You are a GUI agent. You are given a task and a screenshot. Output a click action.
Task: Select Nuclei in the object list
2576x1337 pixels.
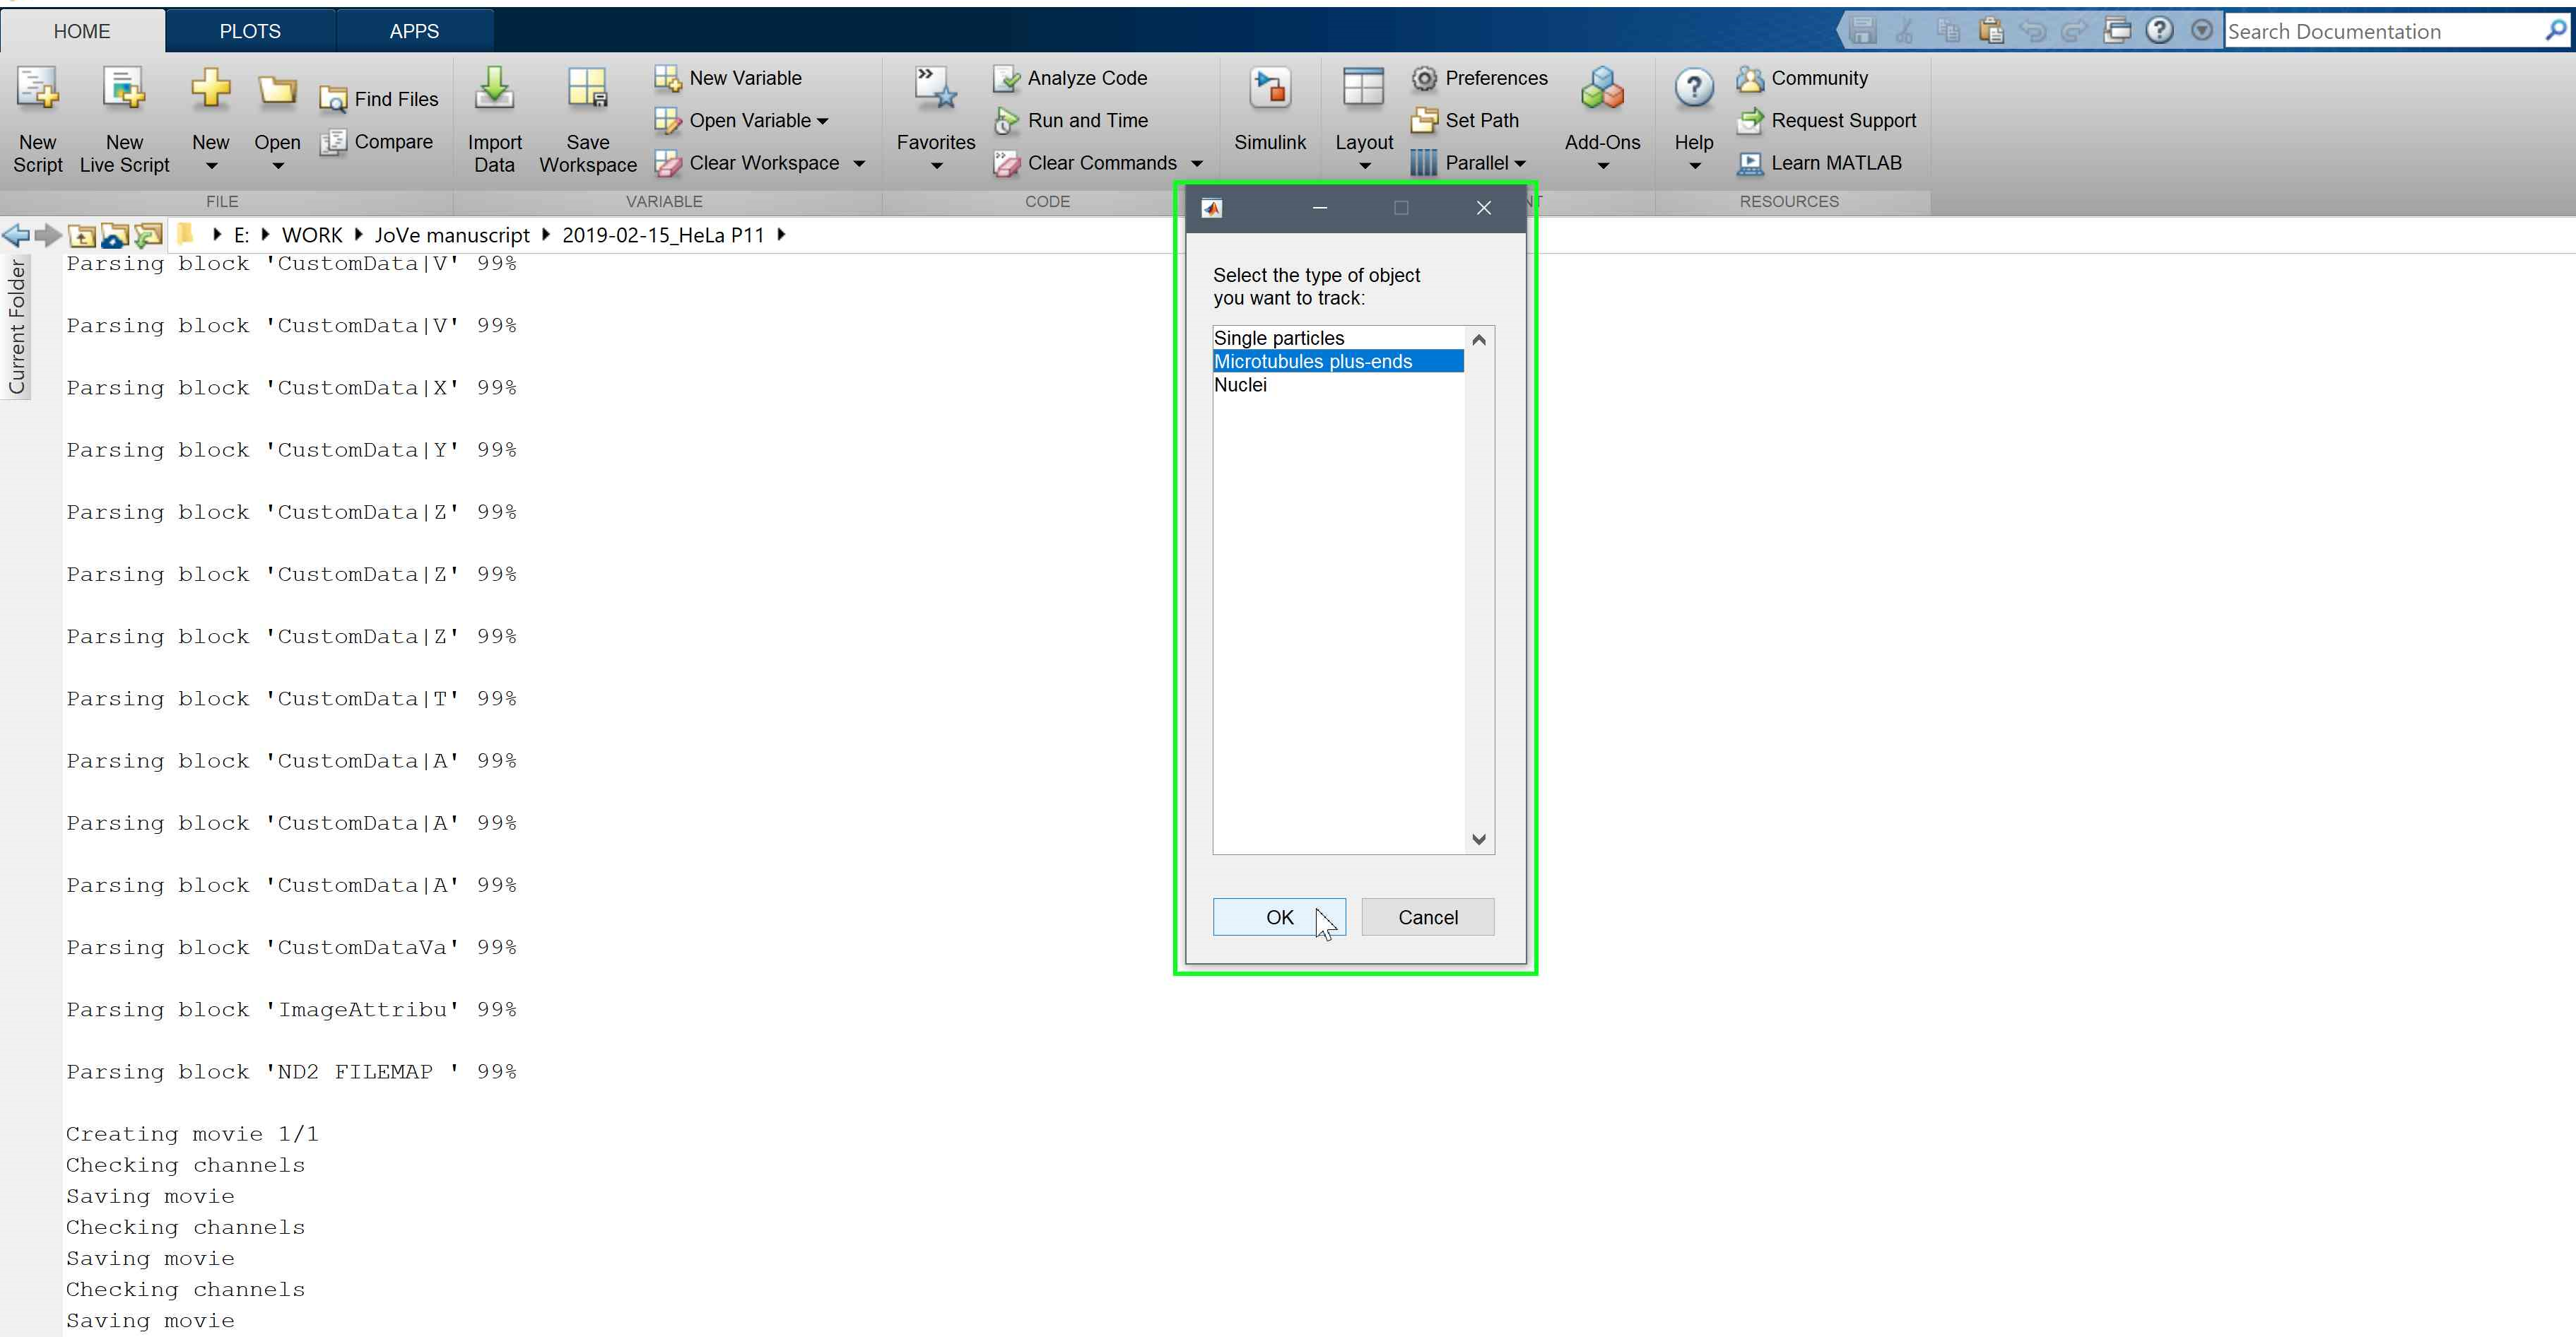click(1240, 385)
